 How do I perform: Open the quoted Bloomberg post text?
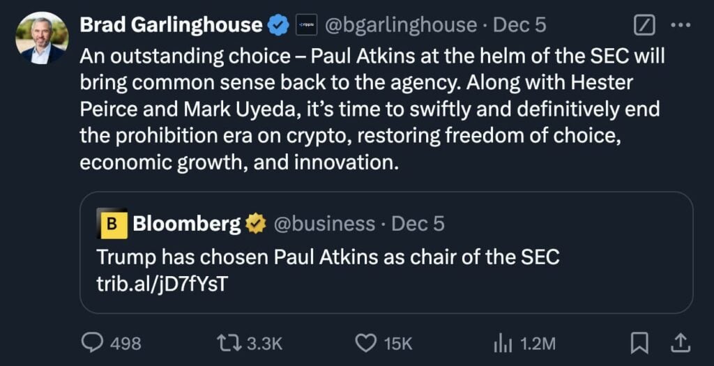[x=328, y=257]
